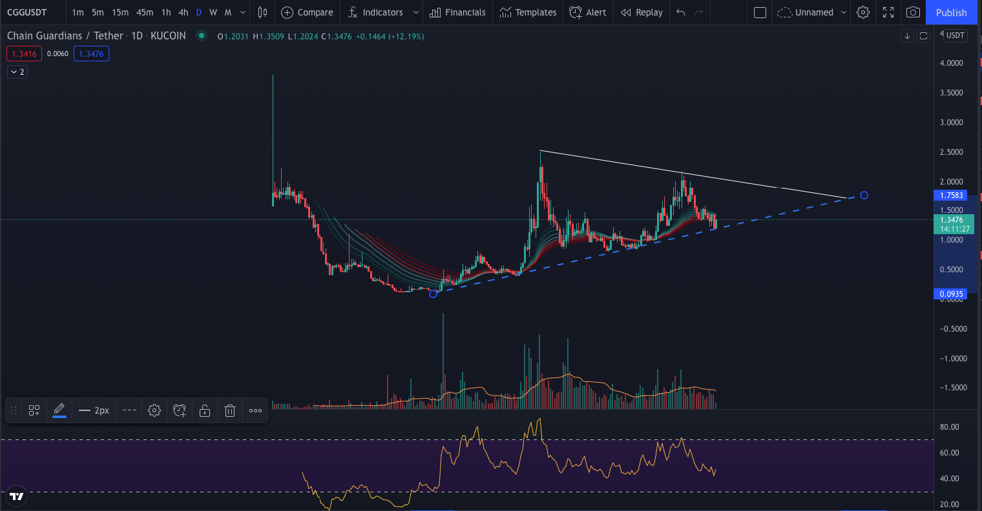This screenshot has width=982, height=511.
Task: Click the maximize pane icon near USDT
Action: [x=924, y=35]
